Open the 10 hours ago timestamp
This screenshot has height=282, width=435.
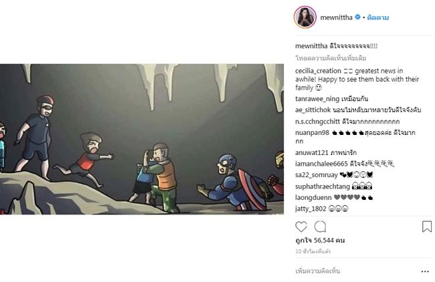tap(313, 251)
